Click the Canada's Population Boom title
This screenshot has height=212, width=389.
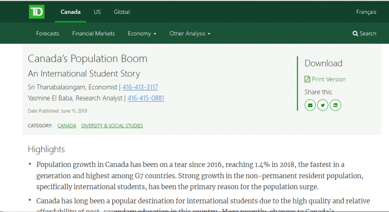point(88,59)
